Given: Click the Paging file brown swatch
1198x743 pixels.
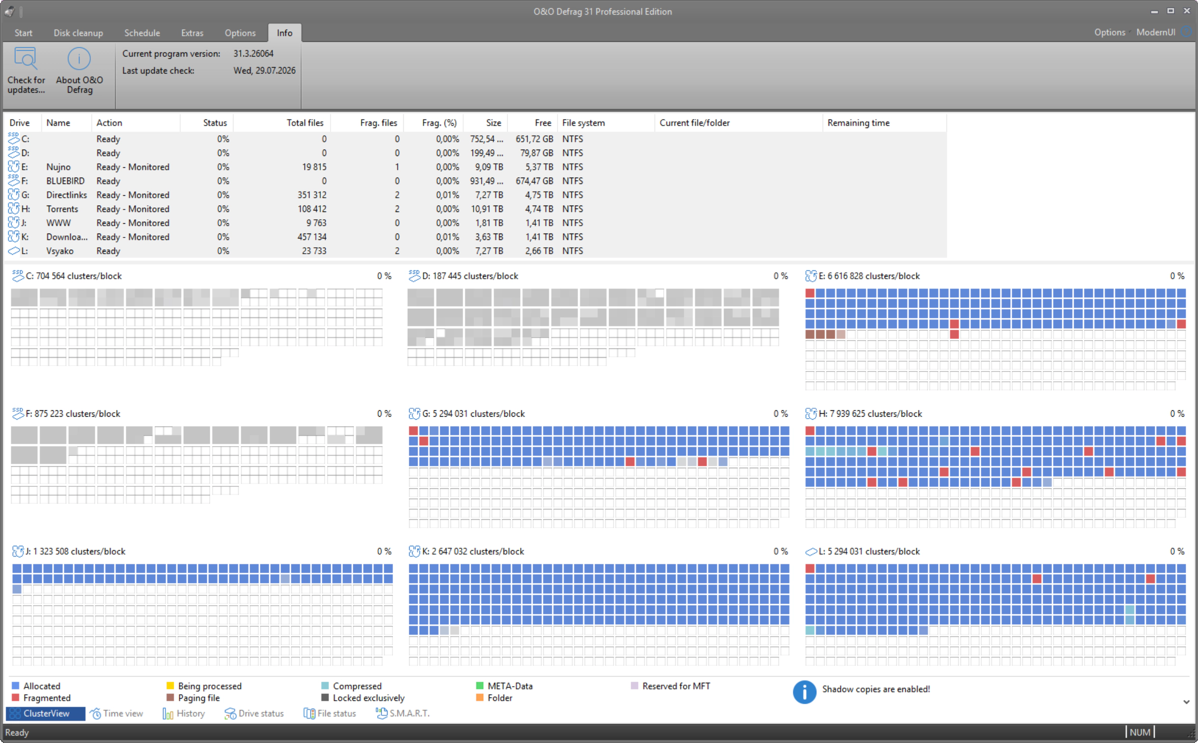Looking at the screenshot, I should click(x=170, y=697).
